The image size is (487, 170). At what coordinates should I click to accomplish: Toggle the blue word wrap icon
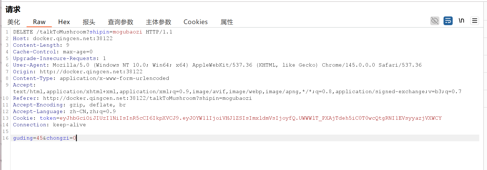tap(448, 21)
